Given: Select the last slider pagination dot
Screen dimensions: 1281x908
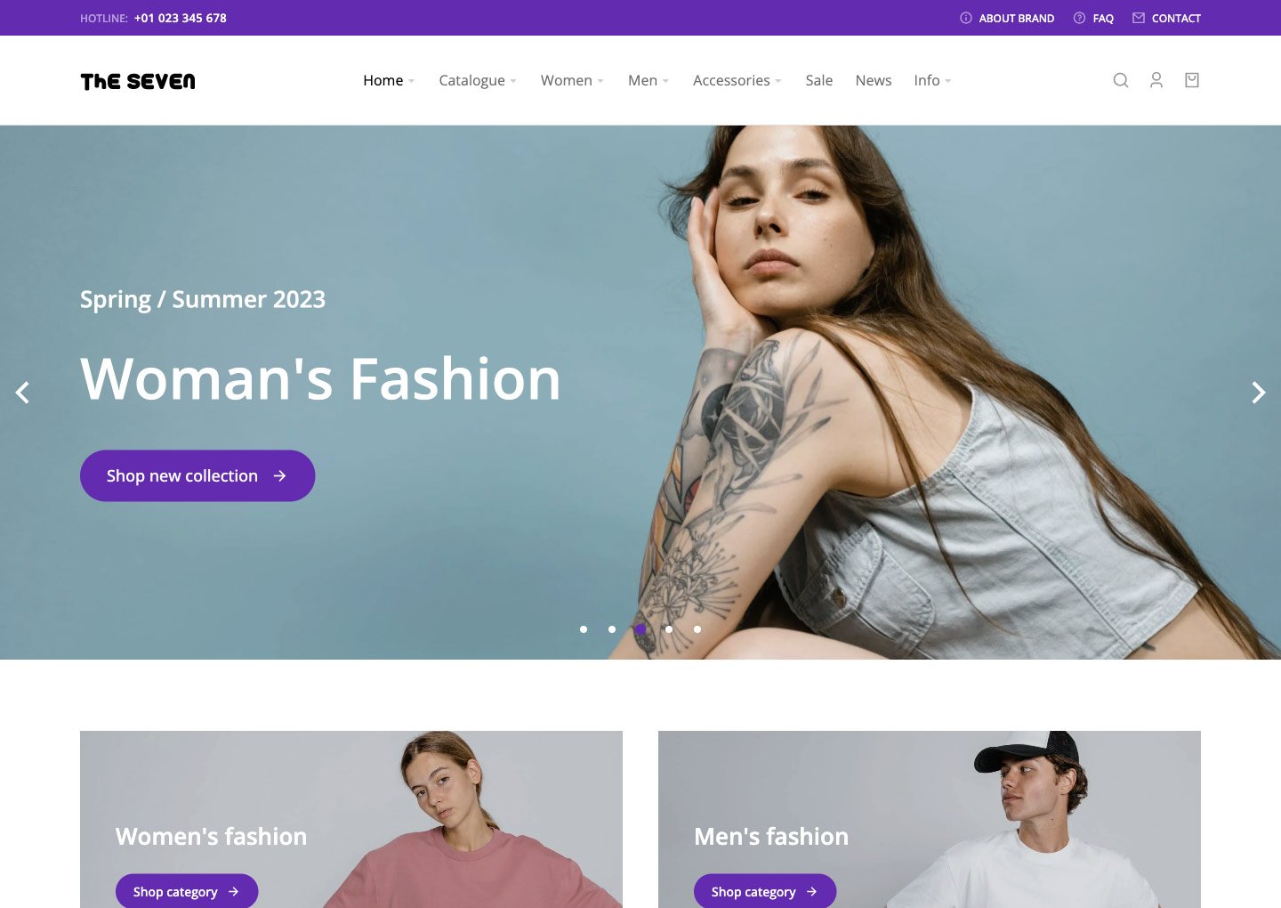Looking at the screenshot, I should tap(697, 629).
